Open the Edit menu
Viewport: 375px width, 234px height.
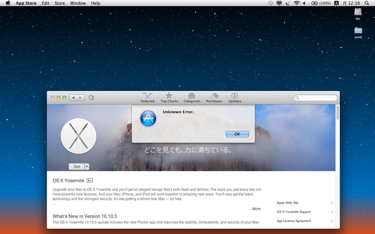click(x=45, y=3)
